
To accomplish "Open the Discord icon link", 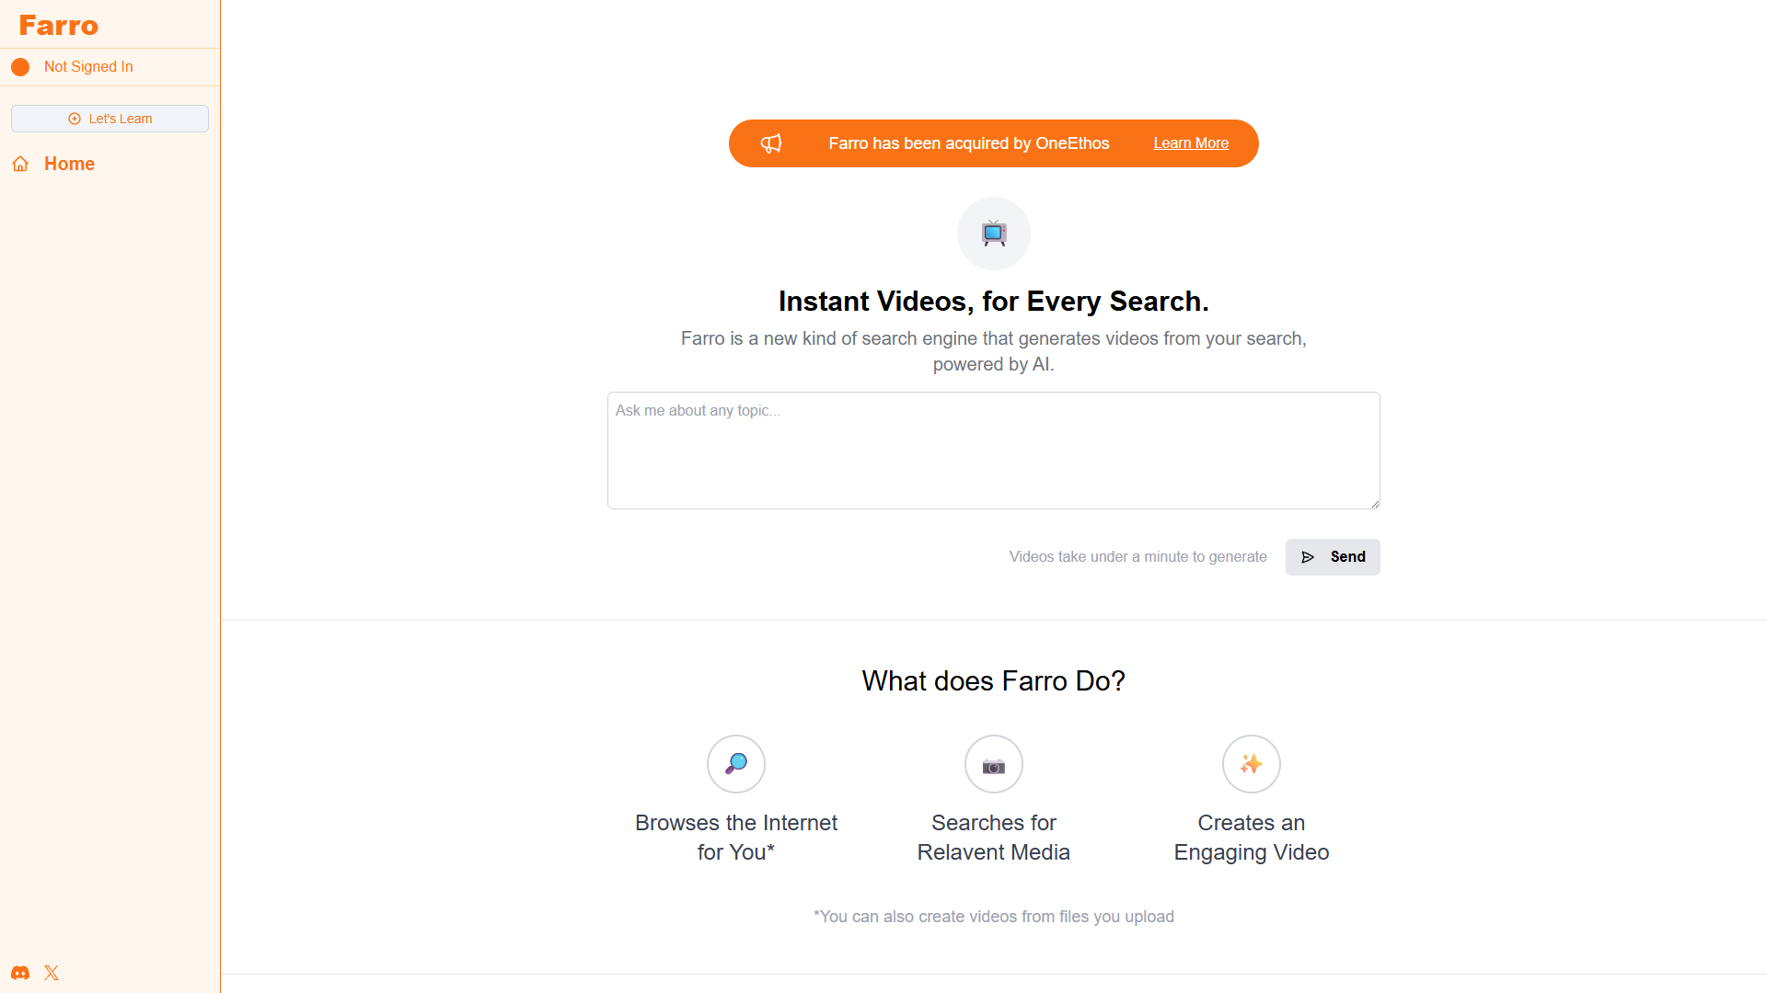I will [20, 973].
